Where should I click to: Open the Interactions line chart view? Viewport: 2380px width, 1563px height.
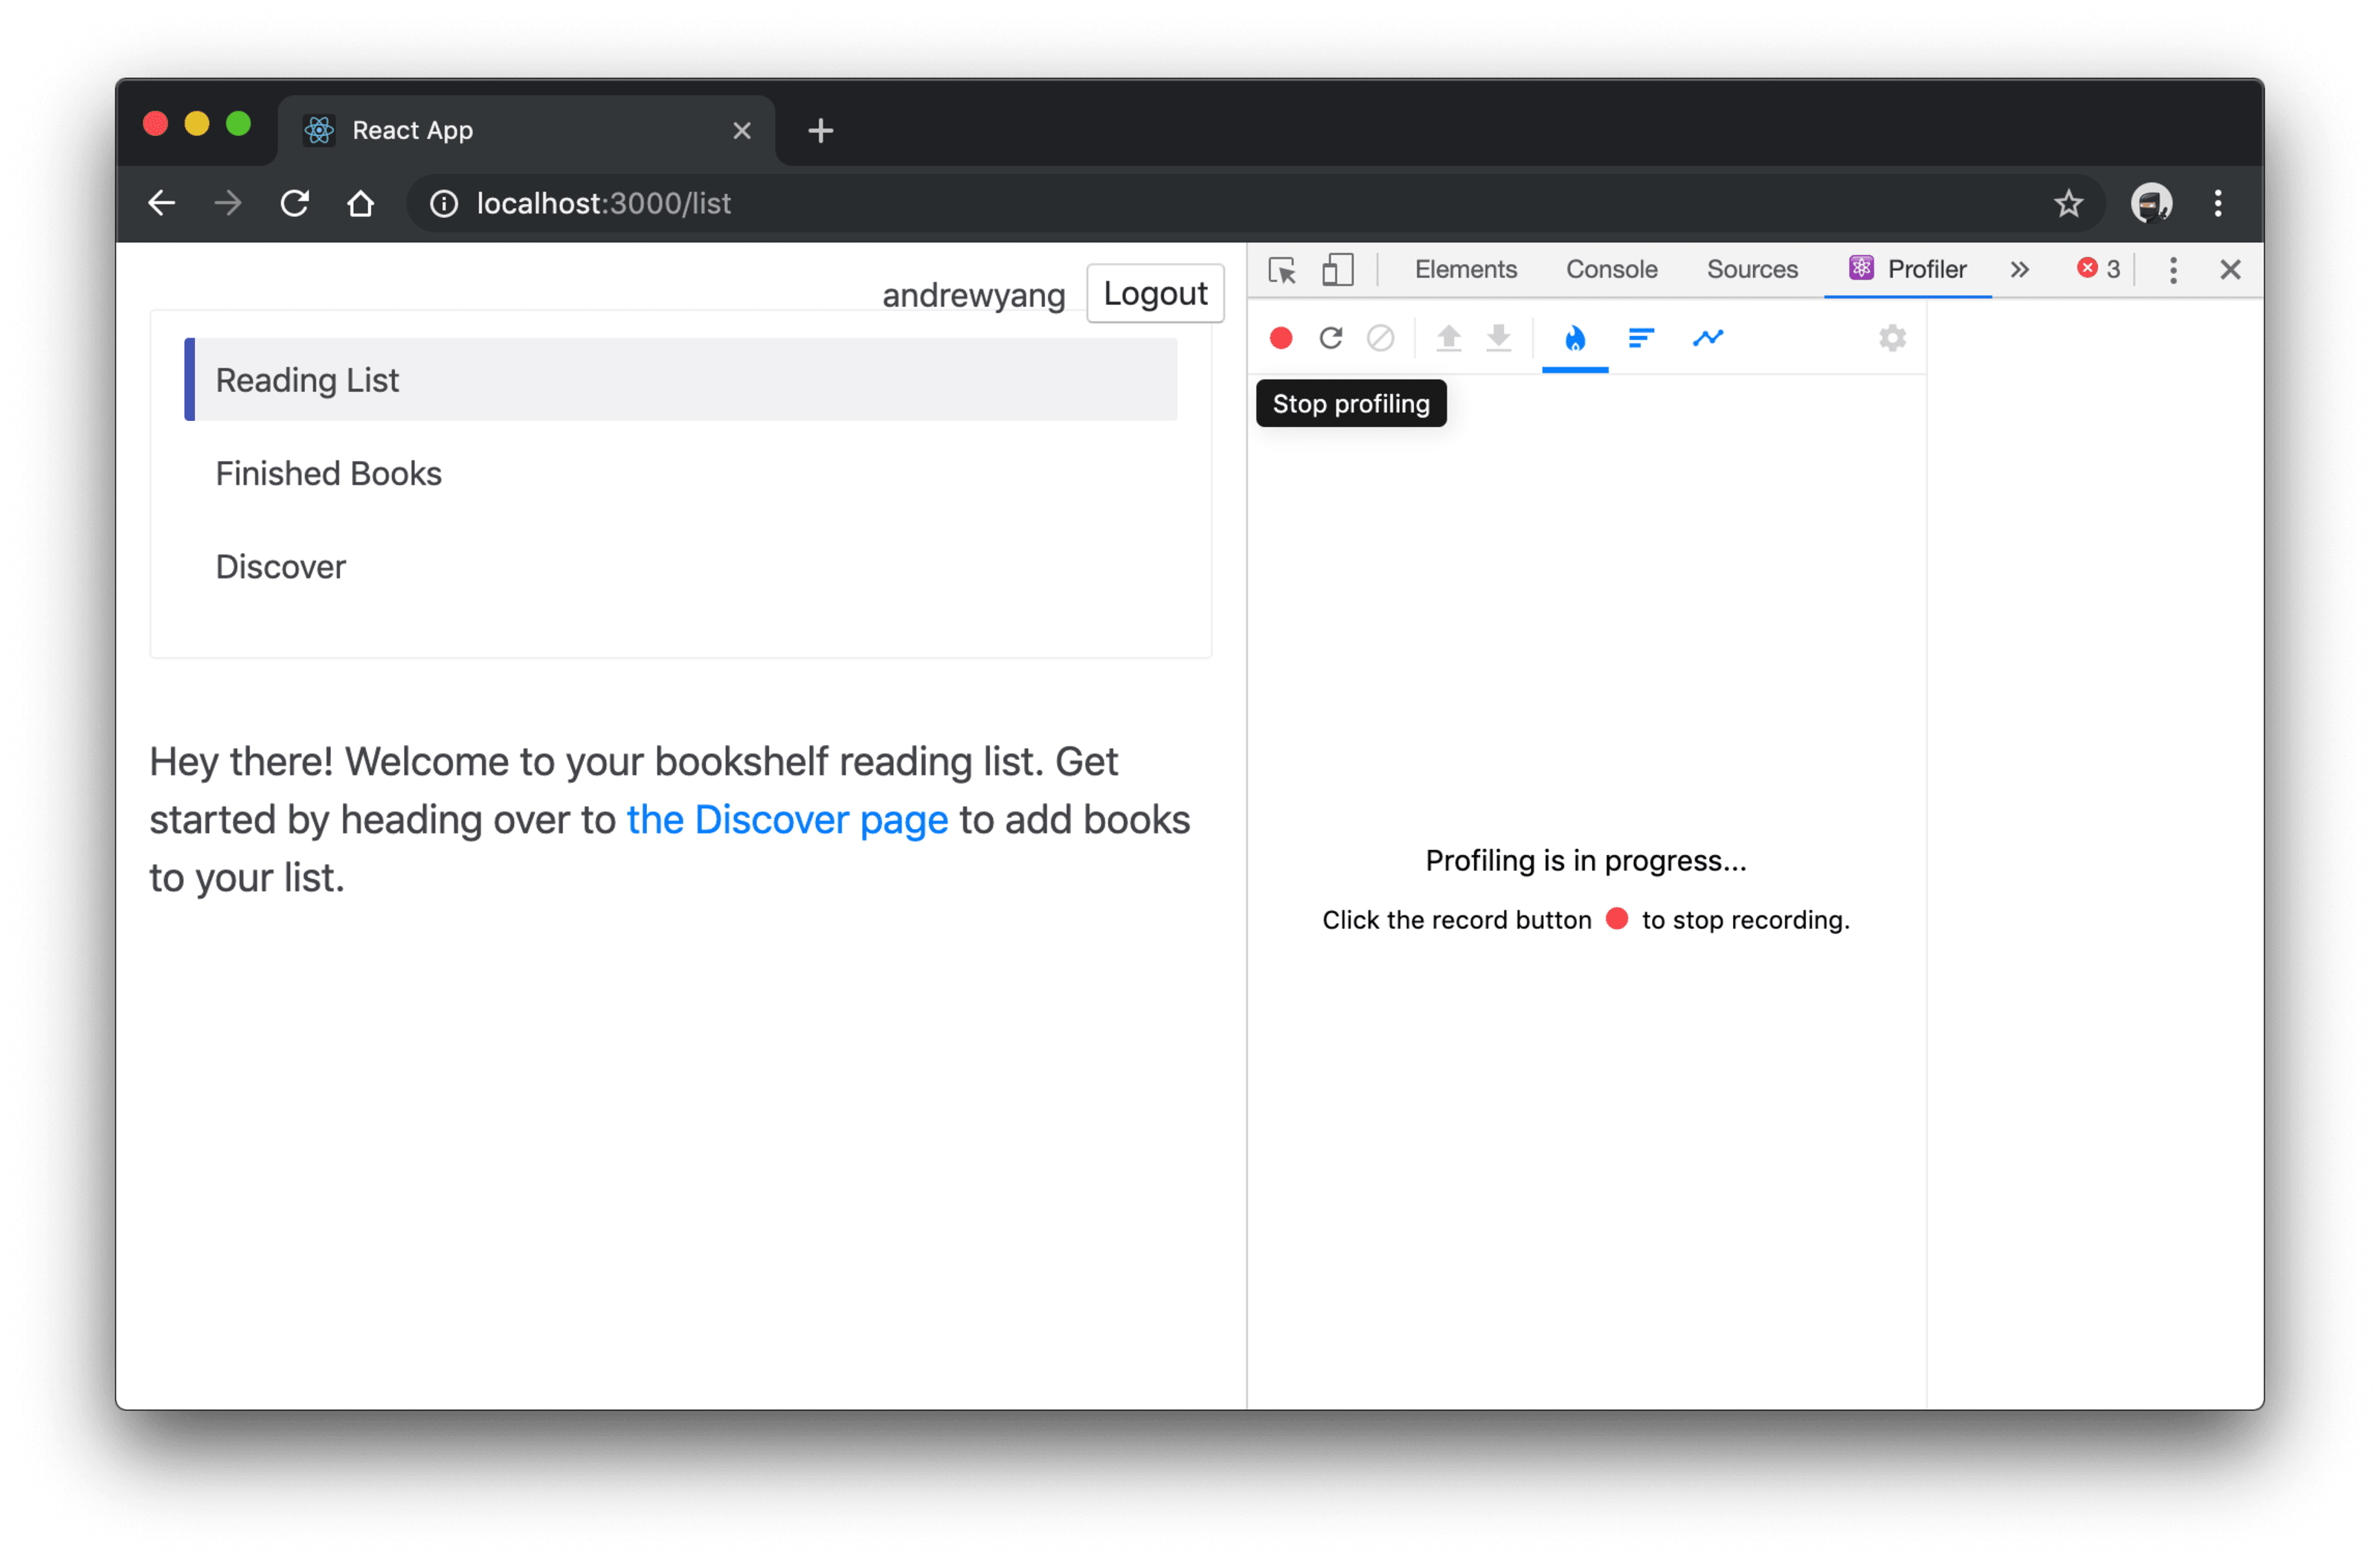[x=1708, y=338]
